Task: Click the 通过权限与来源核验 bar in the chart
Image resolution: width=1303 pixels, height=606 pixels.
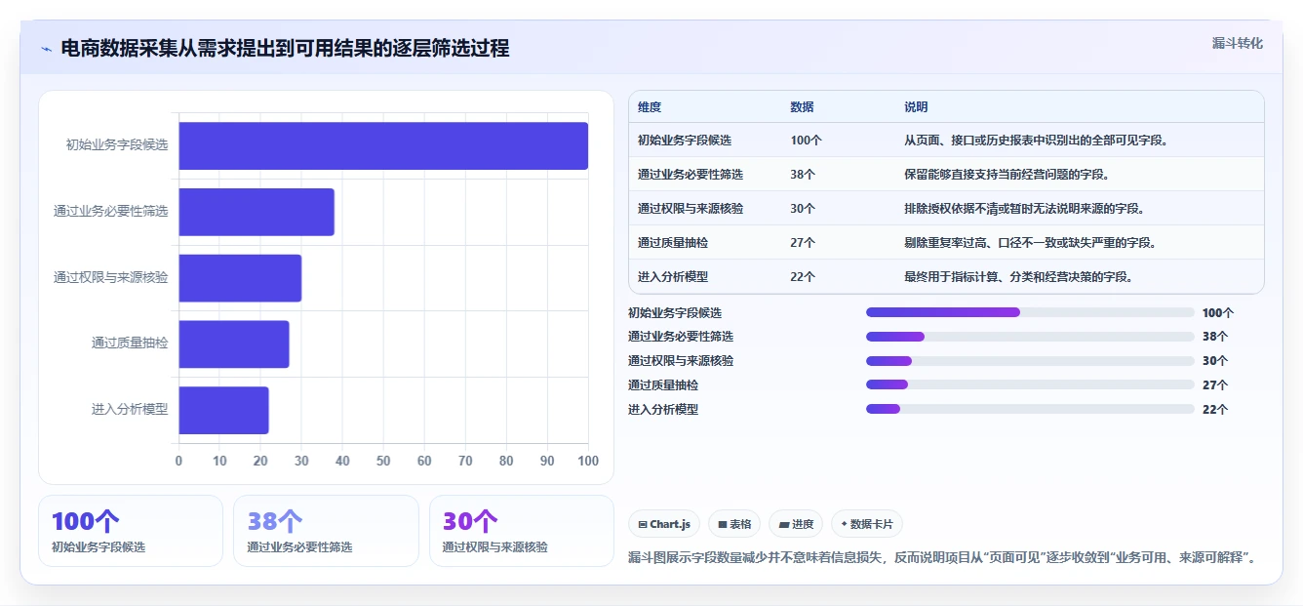Action: (240, 278)
